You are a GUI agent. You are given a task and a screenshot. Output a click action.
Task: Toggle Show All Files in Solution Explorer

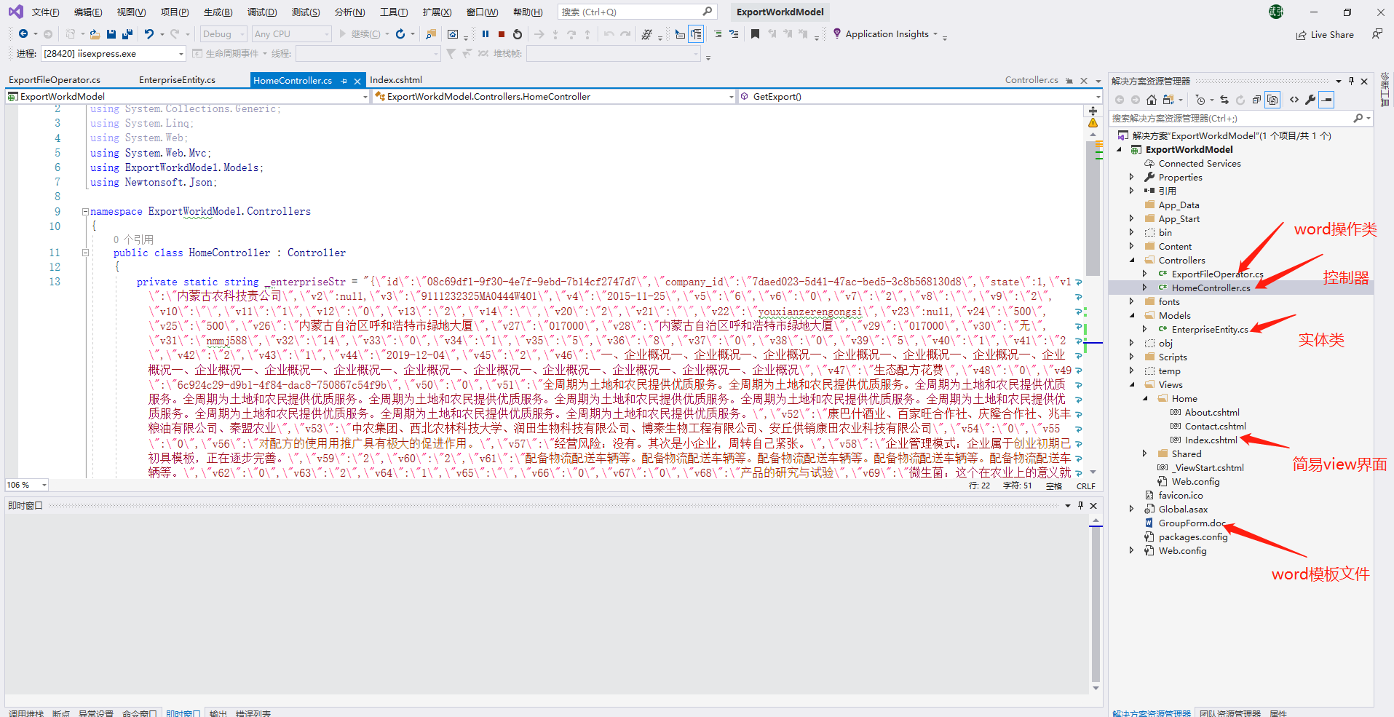click(1272, 100)
